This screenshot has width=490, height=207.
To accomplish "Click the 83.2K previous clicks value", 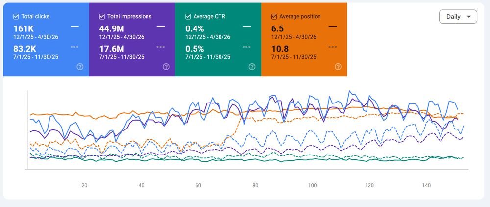I will click(24, 49).
